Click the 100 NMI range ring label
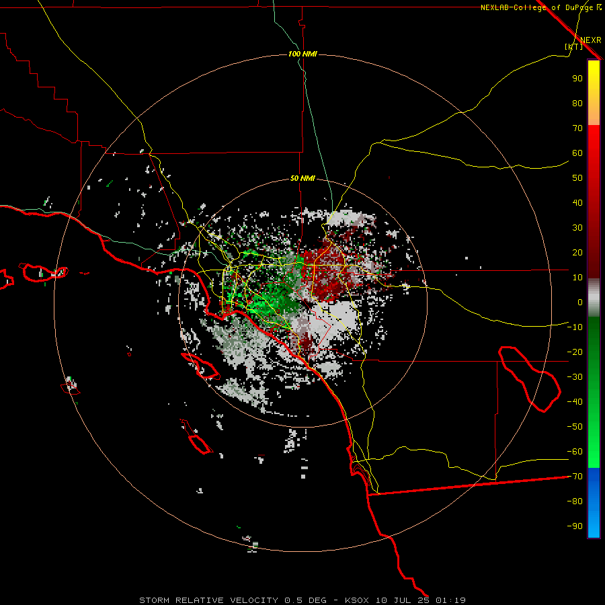 (x=302, y=54)
